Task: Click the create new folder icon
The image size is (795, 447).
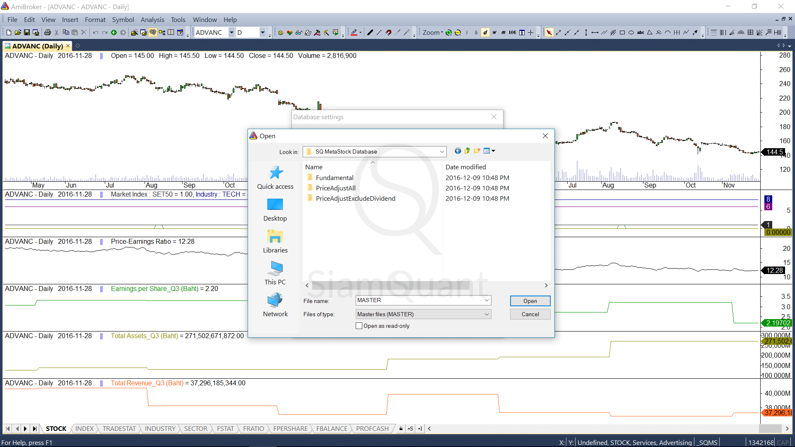Action: (x=477, y=151)
